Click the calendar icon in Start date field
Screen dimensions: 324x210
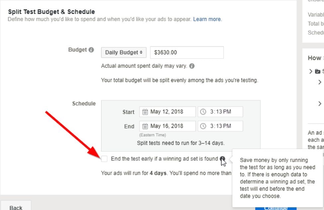point(145,112)
